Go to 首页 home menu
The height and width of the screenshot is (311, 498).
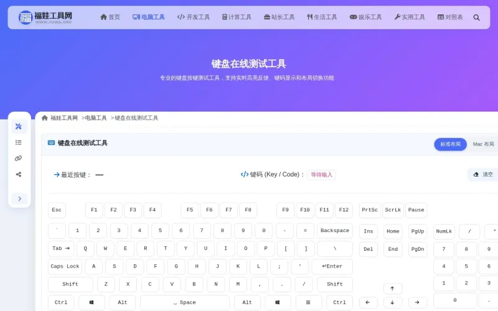pyautogui.click(x=110, y=17)
